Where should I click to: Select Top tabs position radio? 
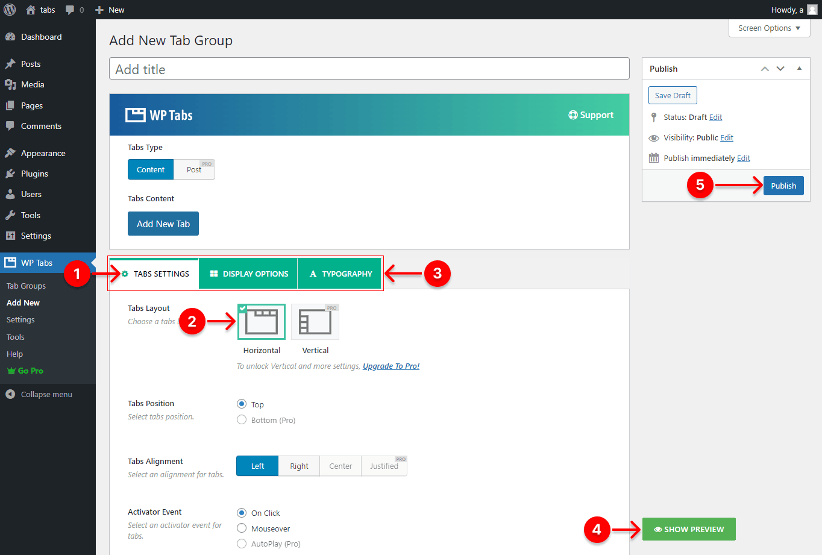(242, 404)
